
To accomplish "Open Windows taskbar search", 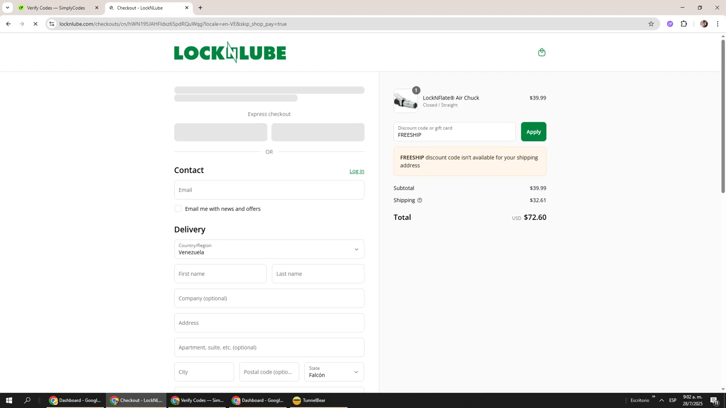I will coord(27,400).
